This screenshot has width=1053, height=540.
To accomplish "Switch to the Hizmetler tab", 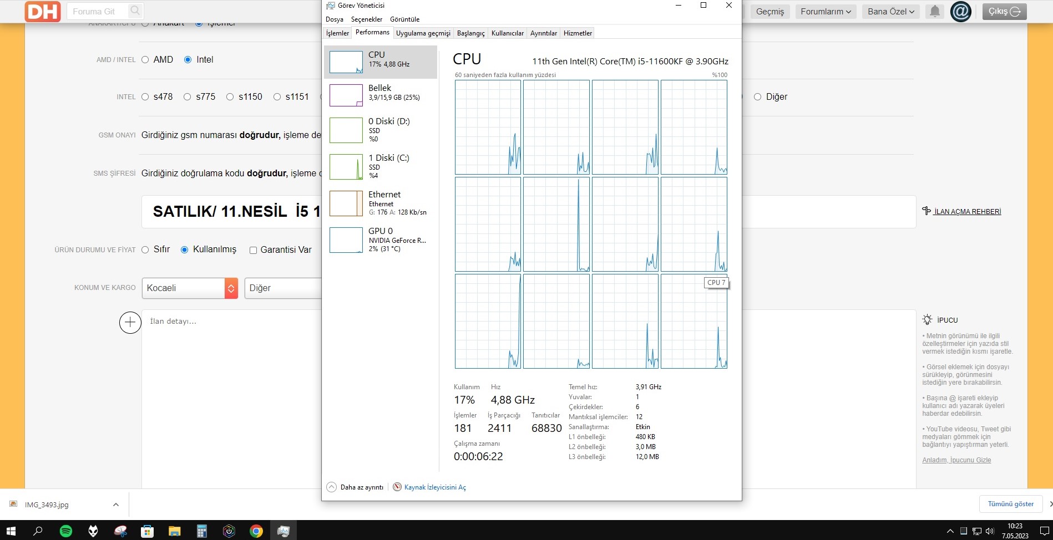I will (578, 33).
